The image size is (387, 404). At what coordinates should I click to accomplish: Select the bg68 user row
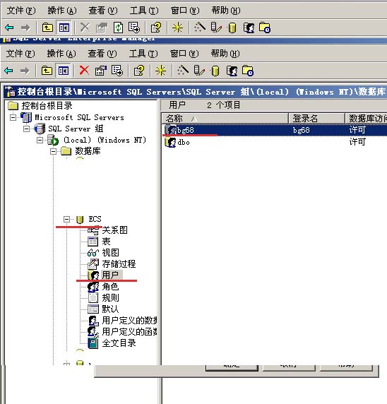tap(275, 130)
